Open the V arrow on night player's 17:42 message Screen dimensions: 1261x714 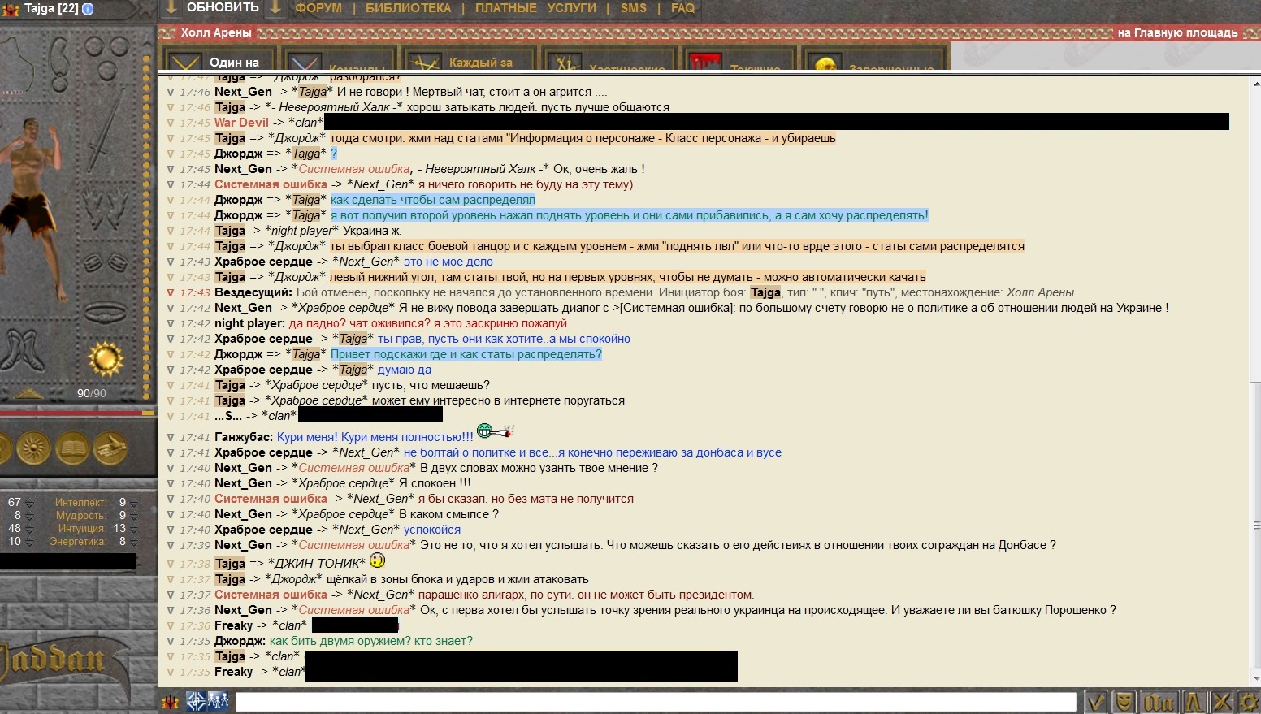(171, 324)
